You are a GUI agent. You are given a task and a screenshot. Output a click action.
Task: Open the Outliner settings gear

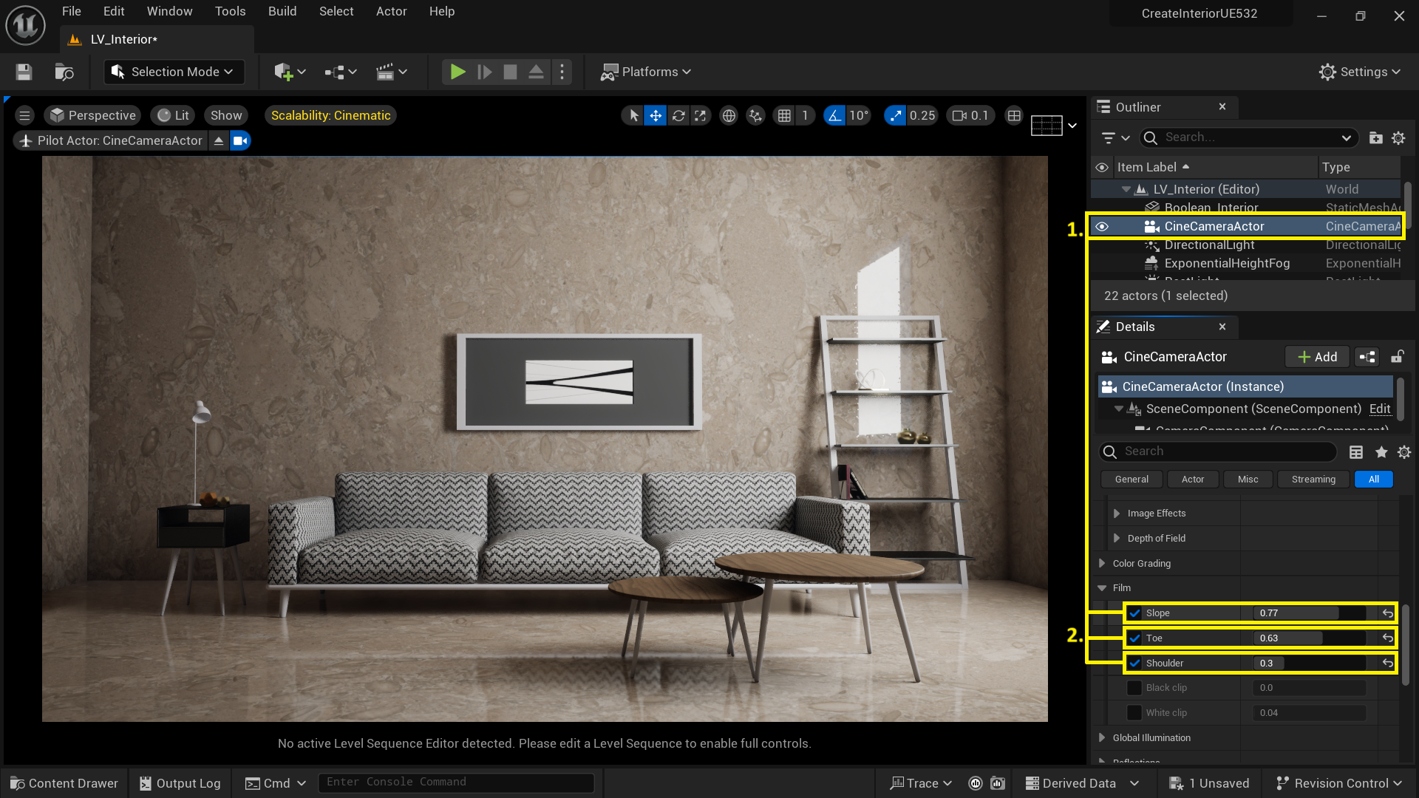[1398, 138]
